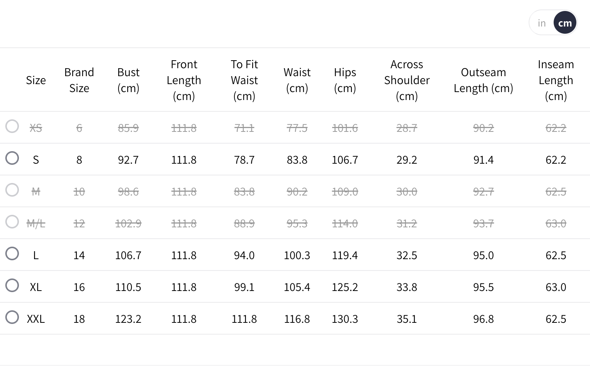Image resolution: width=590 pixels, height=366 pixels.
Task: Switch units to inches
Action: 542,23
